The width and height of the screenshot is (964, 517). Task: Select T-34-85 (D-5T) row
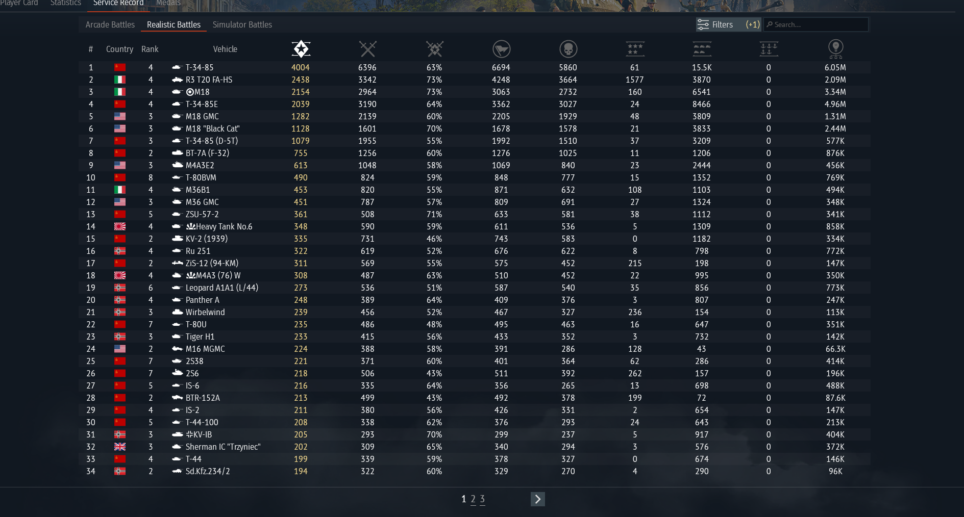point(475,141)
